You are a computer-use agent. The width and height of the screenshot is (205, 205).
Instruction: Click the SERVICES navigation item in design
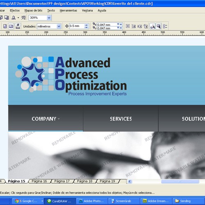click(x=121, y=118)
